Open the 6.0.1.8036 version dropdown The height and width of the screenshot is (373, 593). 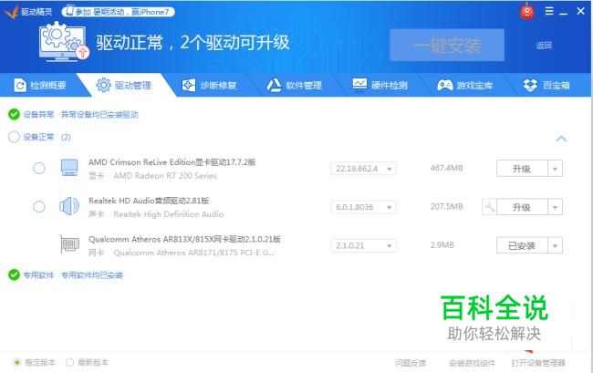tap(363, 207)
